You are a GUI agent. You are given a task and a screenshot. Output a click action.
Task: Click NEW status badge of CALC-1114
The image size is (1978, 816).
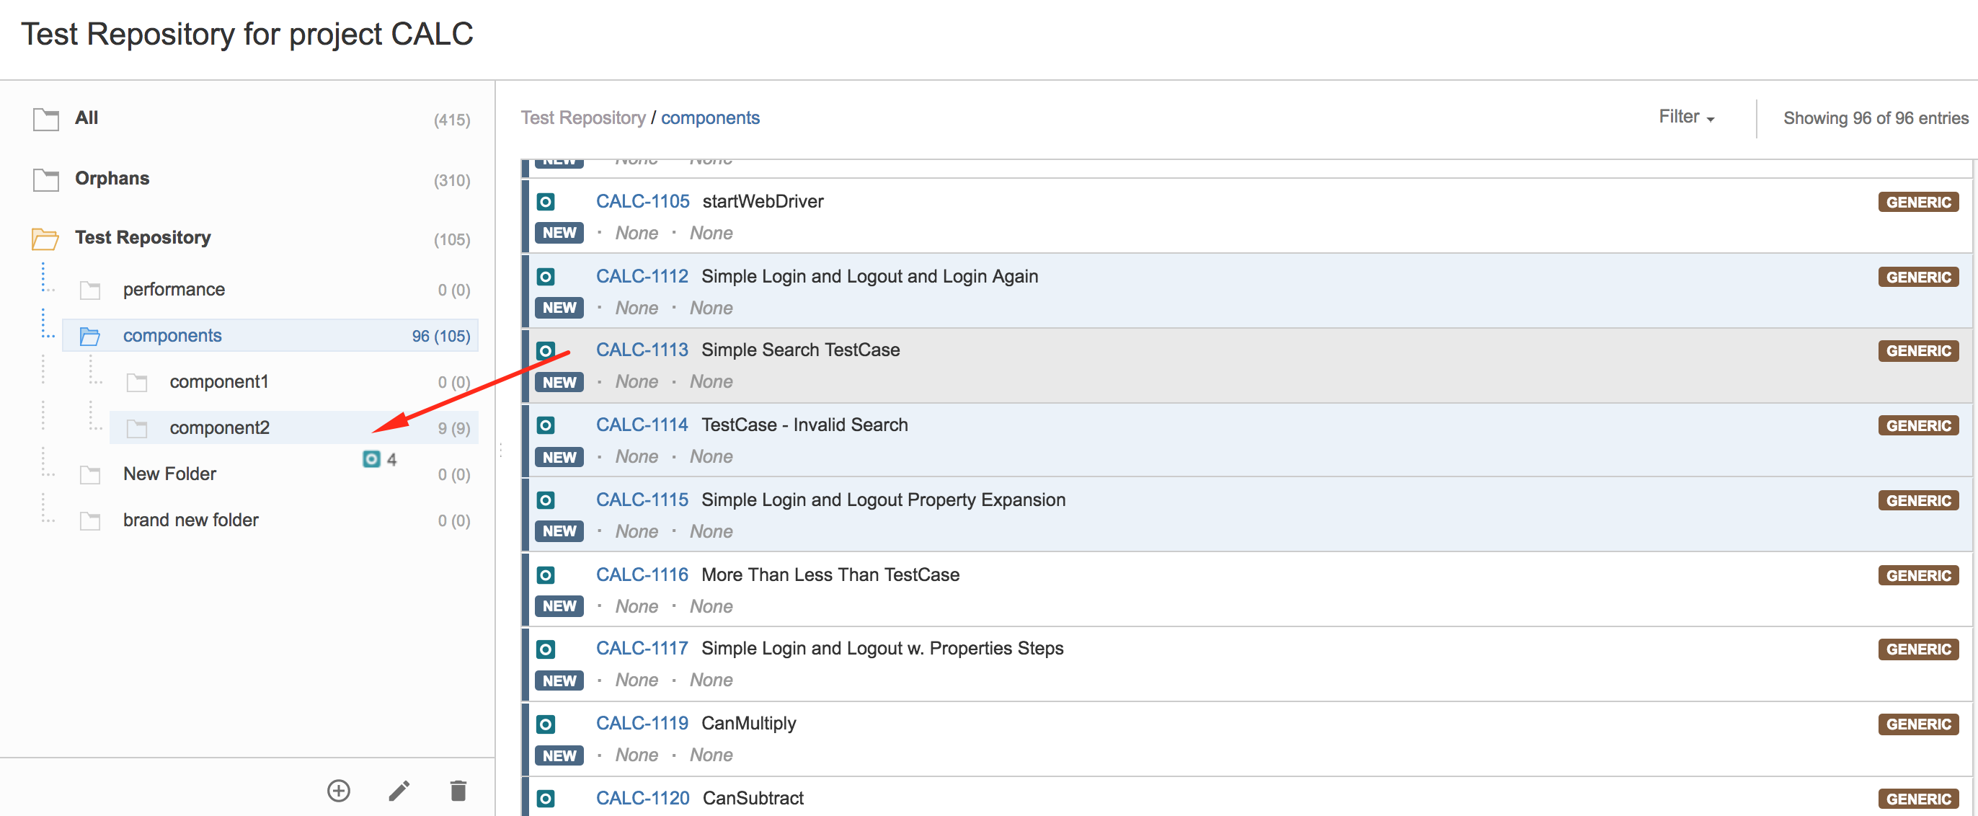pos(560,458)
